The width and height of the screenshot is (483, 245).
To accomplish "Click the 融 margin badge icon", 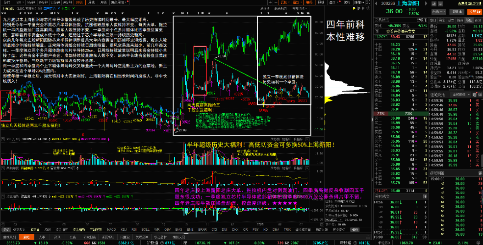I will (433, 4).
